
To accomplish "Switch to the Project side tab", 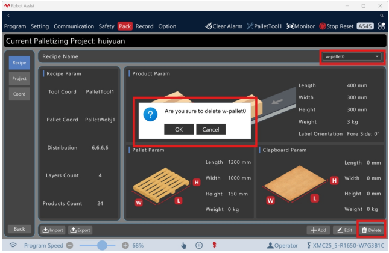I will [x=19, y=78].
